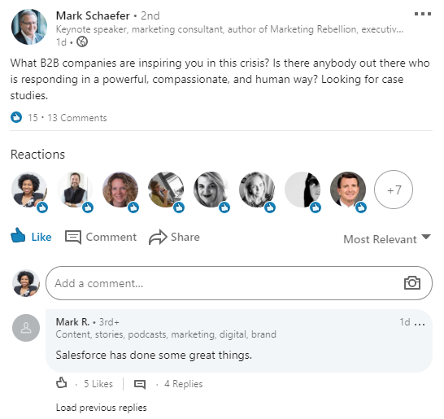The image size is (444, 419).
Task: Open the black-and-white blonde woman's reaction avatar
Action: click(257, 190)
